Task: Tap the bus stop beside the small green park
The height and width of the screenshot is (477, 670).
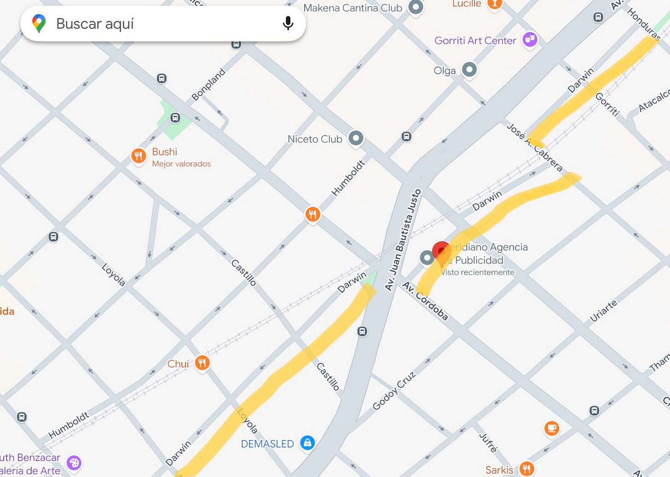Action: [x=175, y=118]
